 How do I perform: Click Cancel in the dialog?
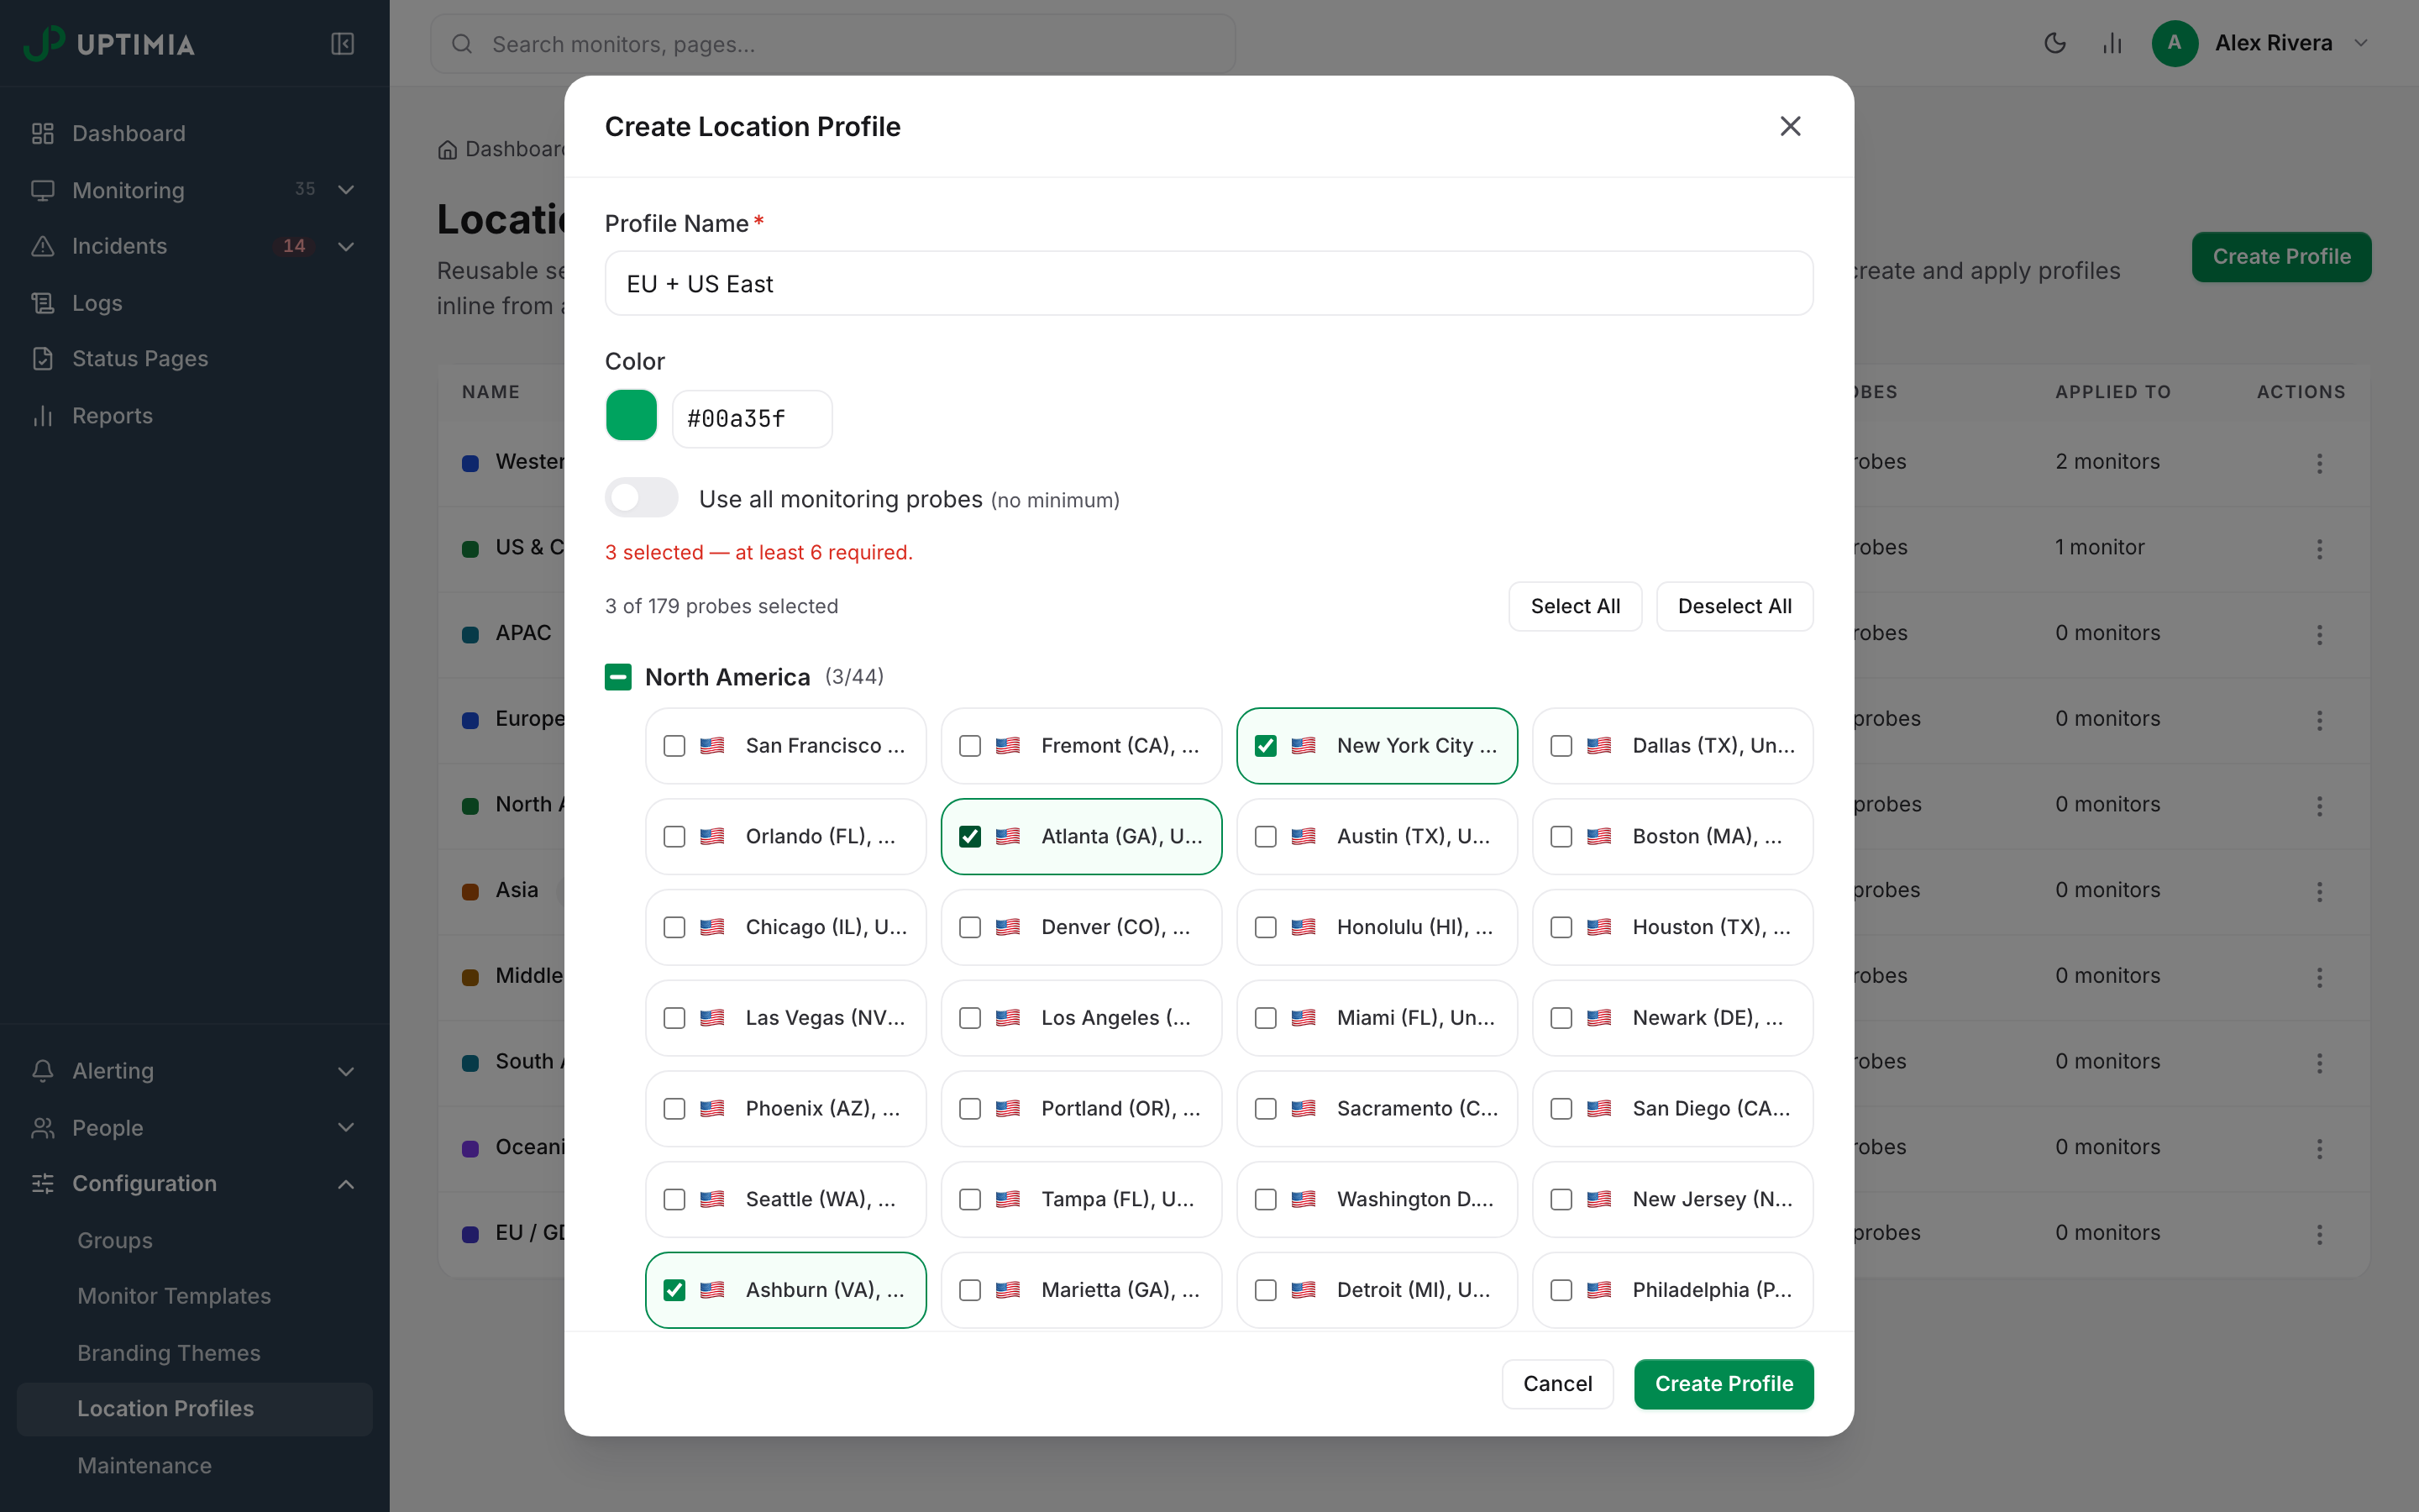[1557, 1384]
